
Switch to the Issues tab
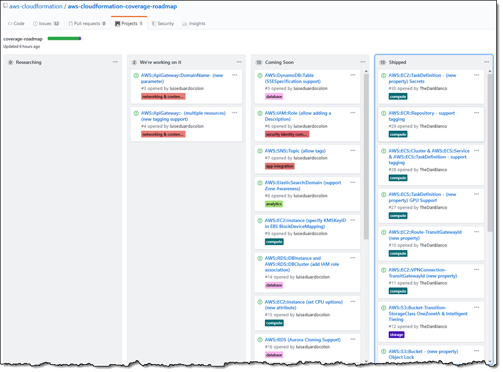point(46,23)
